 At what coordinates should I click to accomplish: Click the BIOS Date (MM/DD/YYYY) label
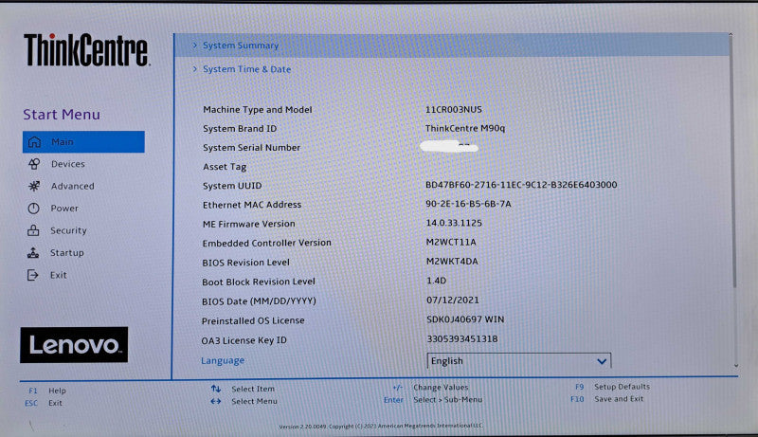[x=259, y=301]
